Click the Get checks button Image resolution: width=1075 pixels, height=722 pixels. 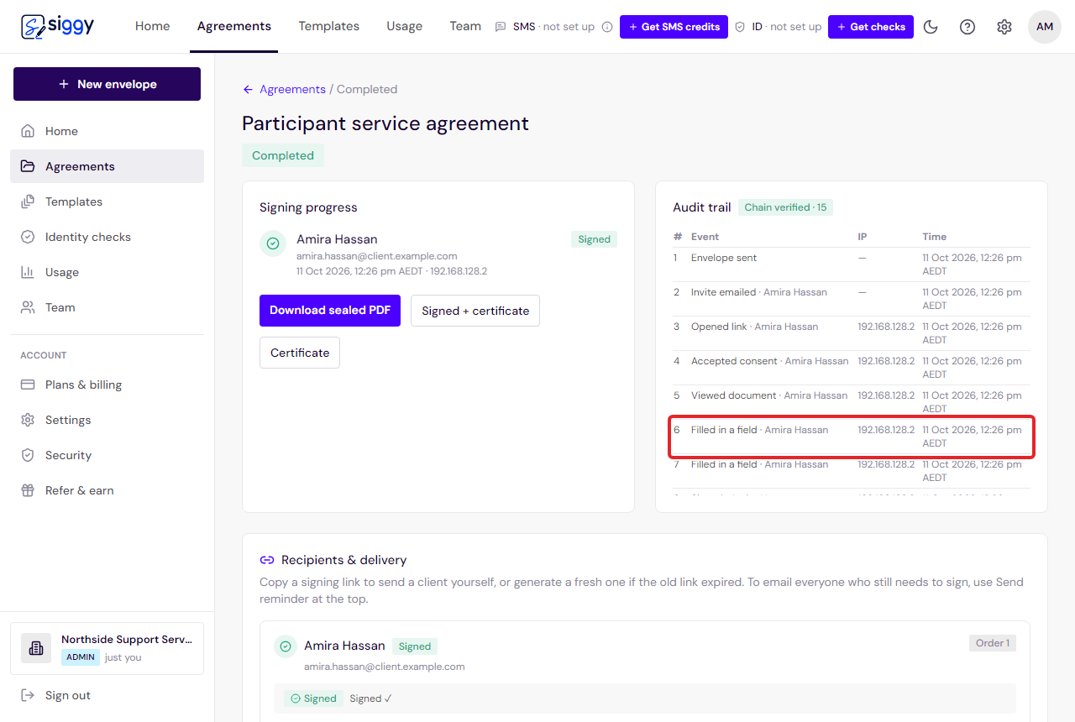[x=871, y=27]
